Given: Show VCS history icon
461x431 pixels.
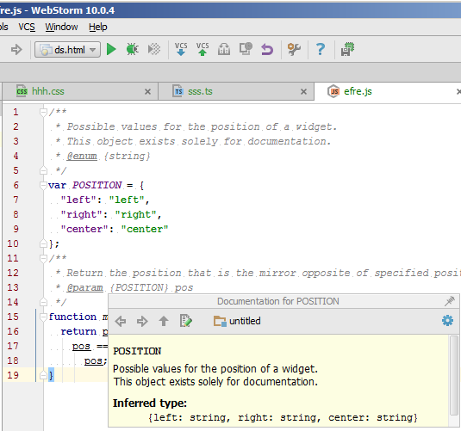Looking at the screenshot, I should pyautogui.click(x=246, y=49).
